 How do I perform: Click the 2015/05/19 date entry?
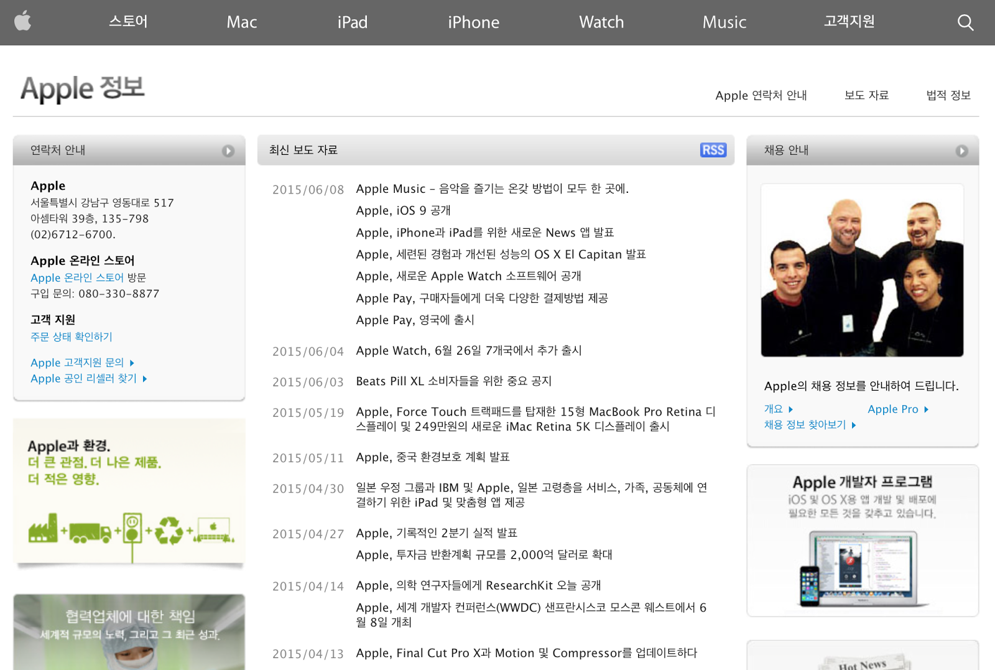(x=308, y=413)
